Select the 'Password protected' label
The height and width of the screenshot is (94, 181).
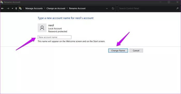[58, 31]
